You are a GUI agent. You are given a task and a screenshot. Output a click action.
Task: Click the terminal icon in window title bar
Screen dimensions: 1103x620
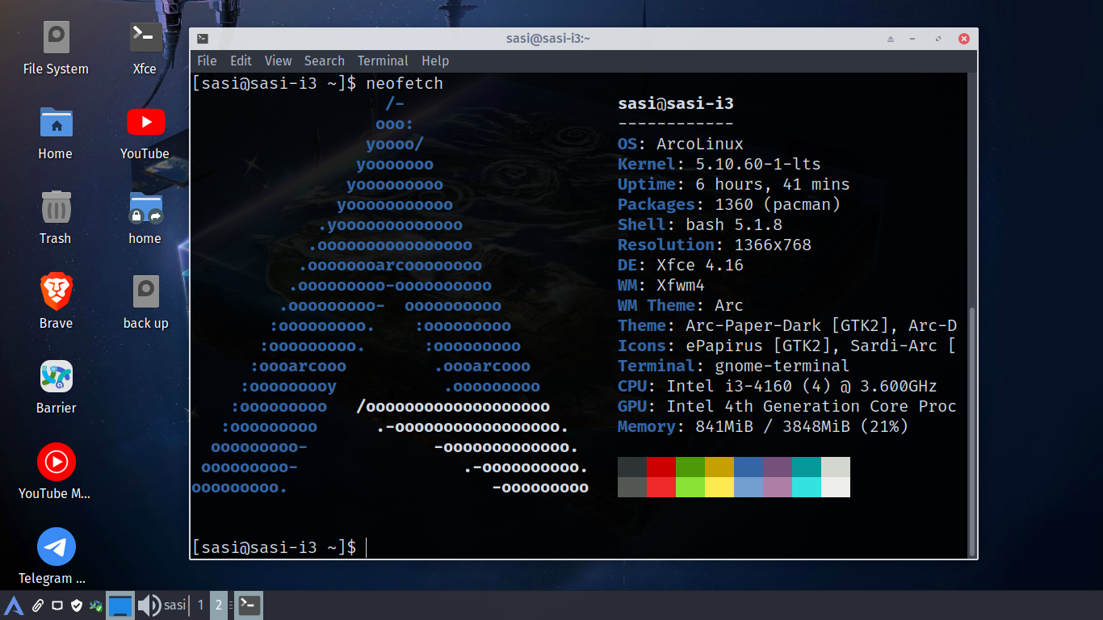pyautogui.click(x=202, y=38)
